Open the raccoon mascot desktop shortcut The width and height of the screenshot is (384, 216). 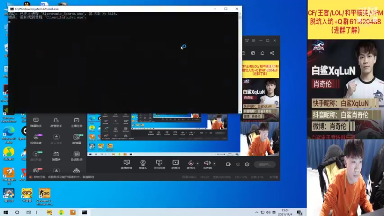[27, 195]
